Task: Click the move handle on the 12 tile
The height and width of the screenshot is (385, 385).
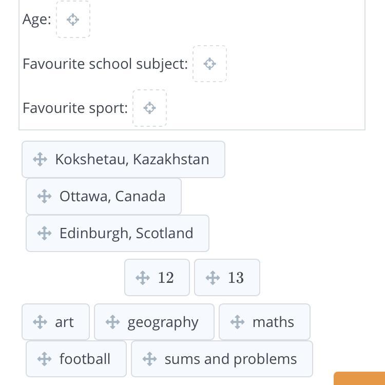Action: tap(143, 278)
